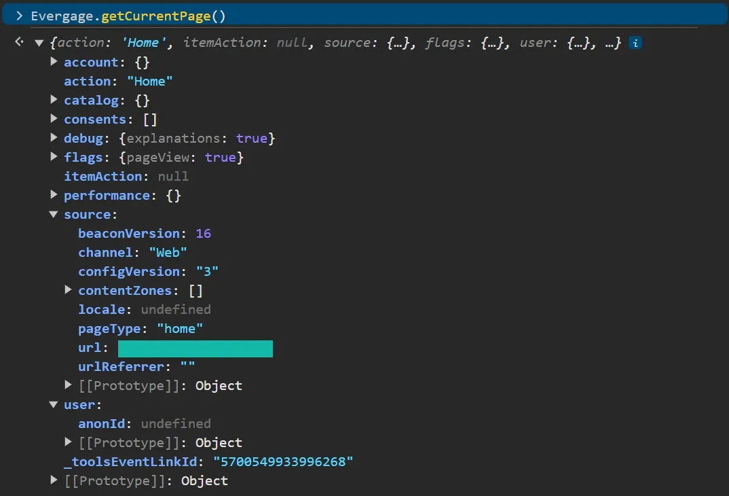Expand the account property

(54, 62)
